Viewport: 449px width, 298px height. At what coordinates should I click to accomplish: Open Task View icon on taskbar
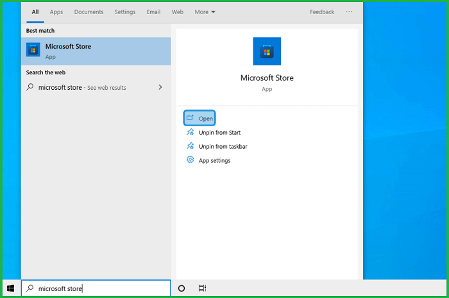coord(202,288)
